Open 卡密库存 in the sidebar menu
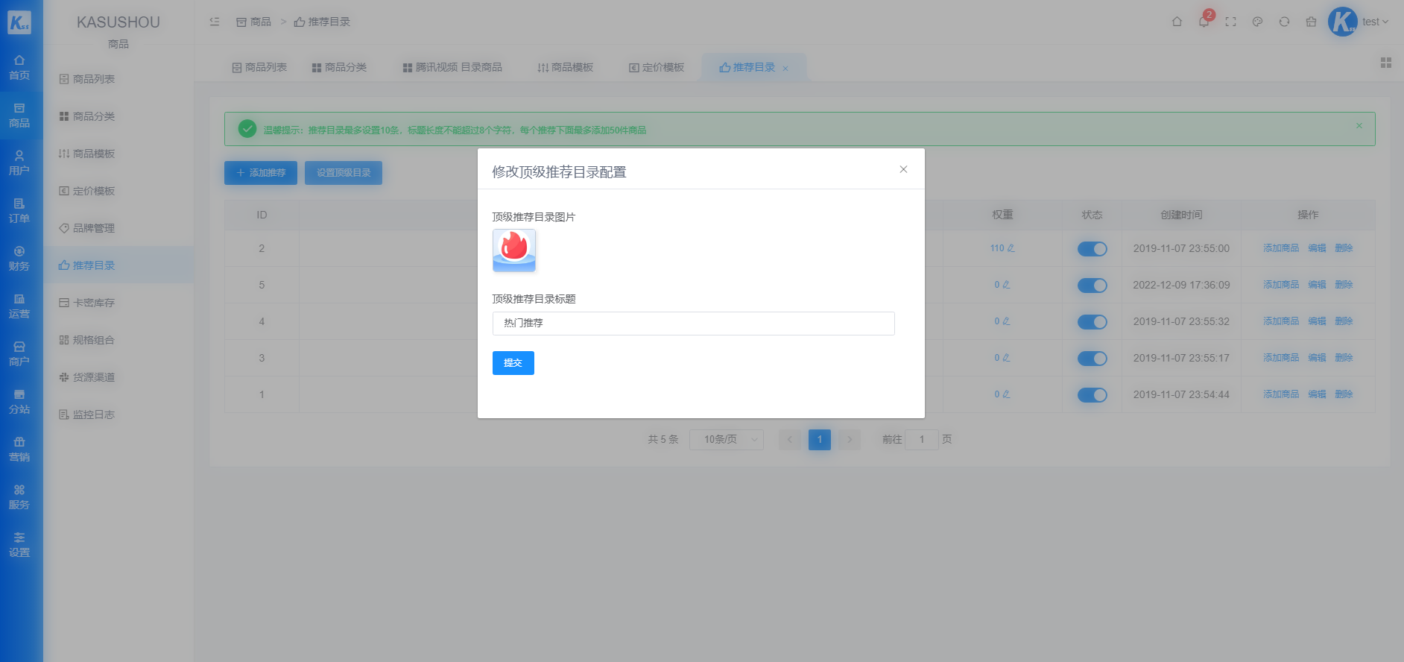The height and width of the screenshot is (662, 1404). coord(118,303)
